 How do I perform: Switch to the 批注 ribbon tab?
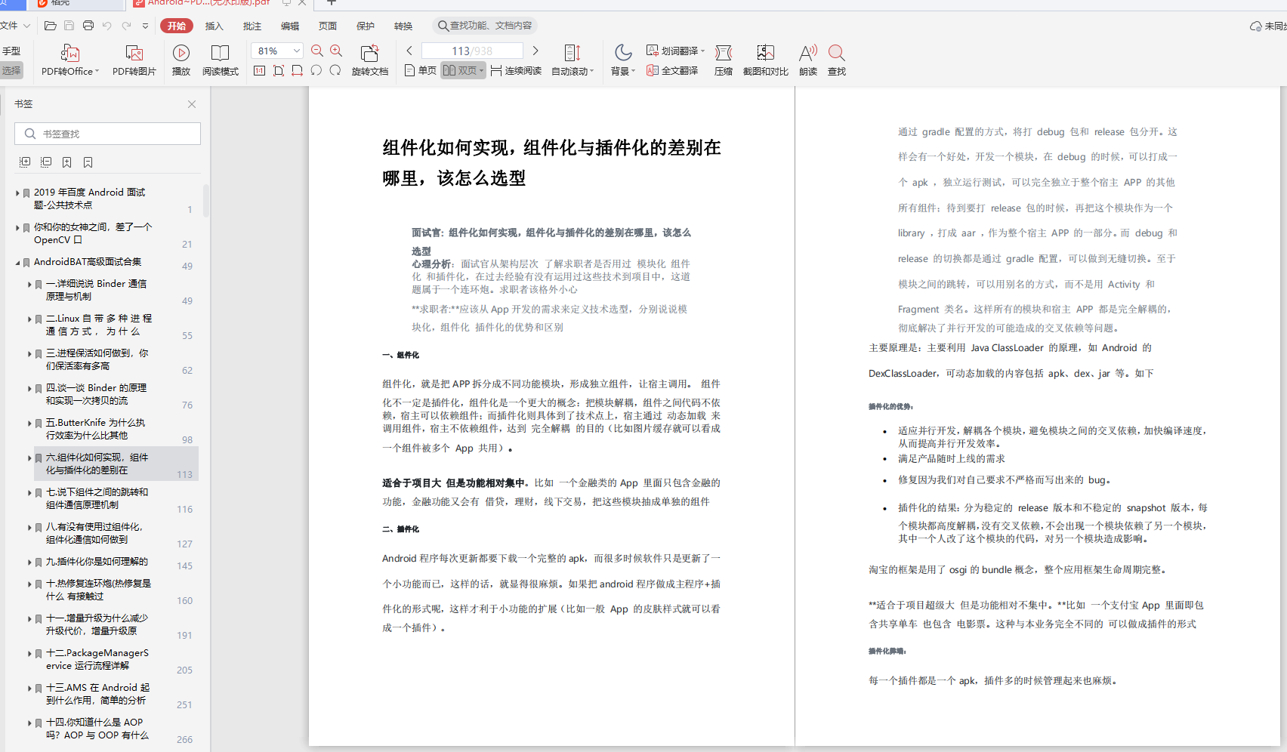click(252, 26)
